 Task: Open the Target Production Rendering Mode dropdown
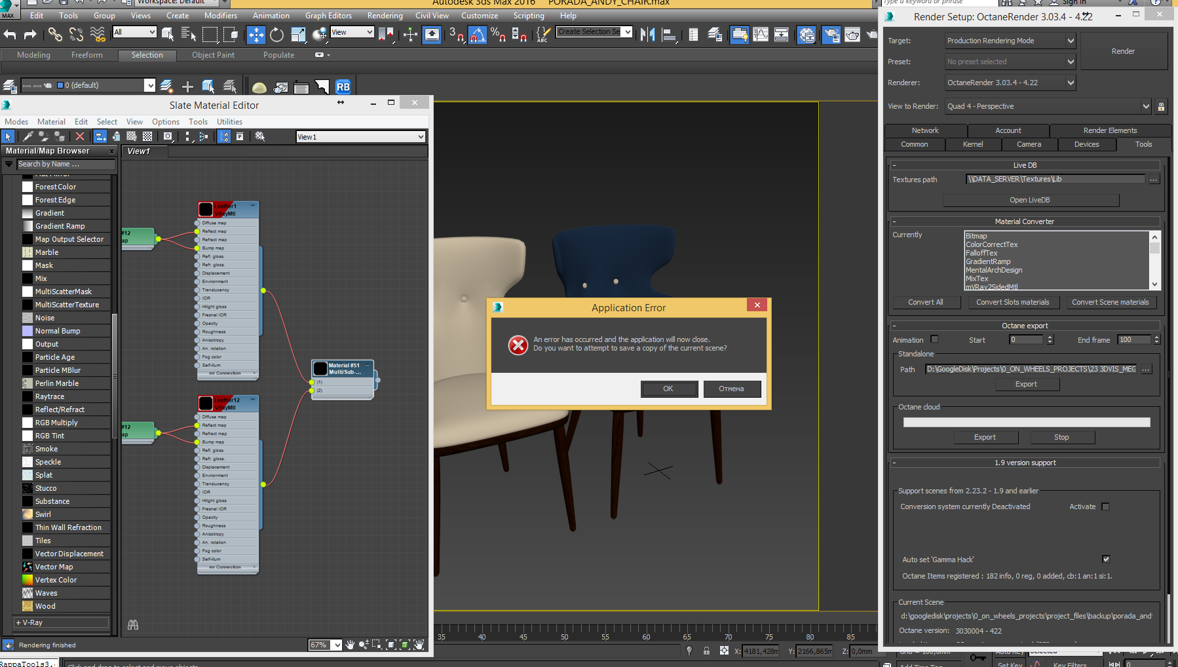tap(1010, 41)
